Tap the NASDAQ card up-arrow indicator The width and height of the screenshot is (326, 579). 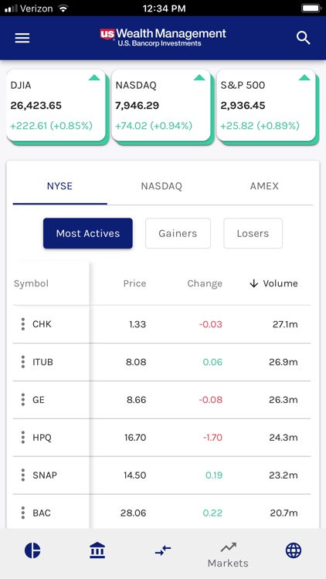[199, 77]
